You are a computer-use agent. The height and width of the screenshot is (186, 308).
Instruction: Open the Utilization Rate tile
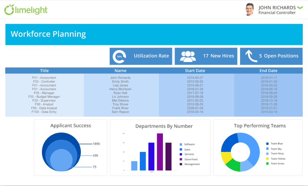click(x=141, y=56)
